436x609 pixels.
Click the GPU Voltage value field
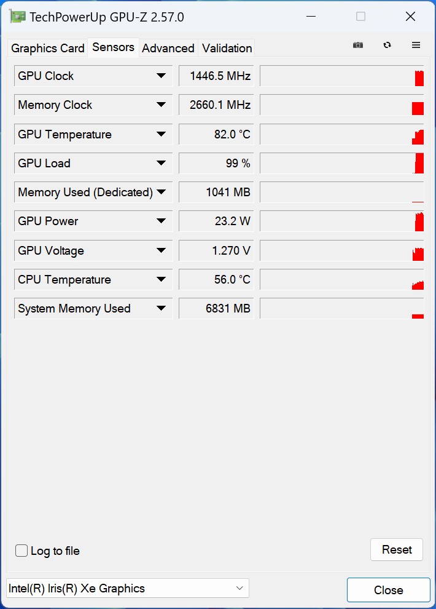point(216,250)
